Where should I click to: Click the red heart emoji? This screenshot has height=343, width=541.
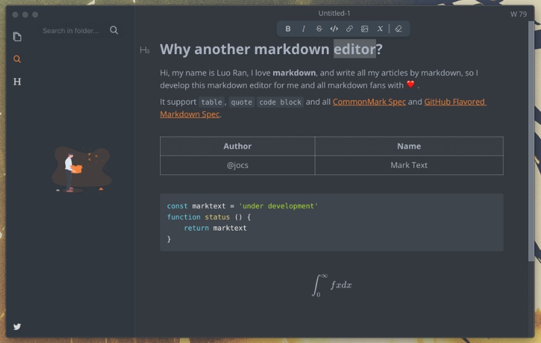pyautogui.click(x=410, y=84)
